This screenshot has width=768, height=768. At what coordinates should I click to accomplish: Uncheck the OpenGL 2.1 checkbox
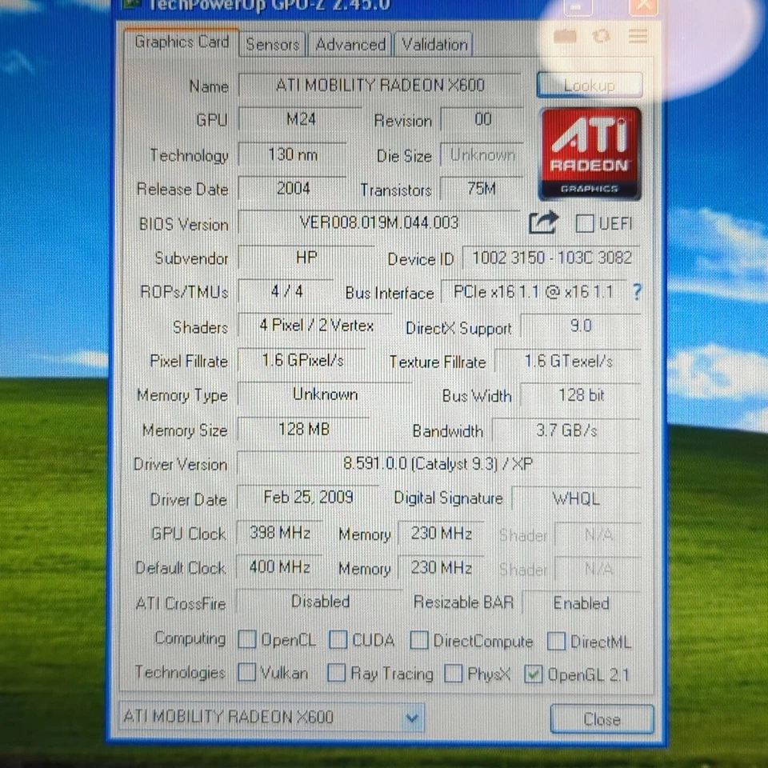[x=533, y=674]
